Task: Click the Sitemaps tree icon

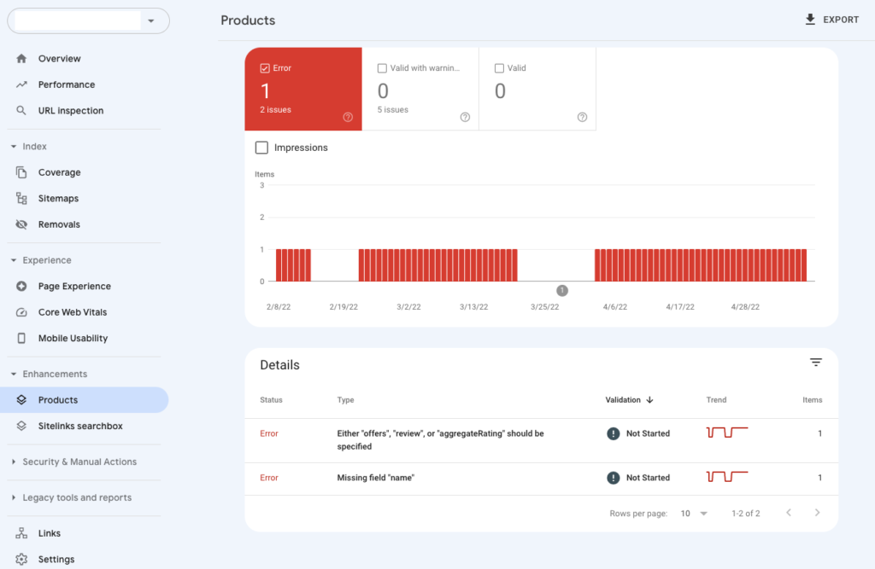Action: 21,199
